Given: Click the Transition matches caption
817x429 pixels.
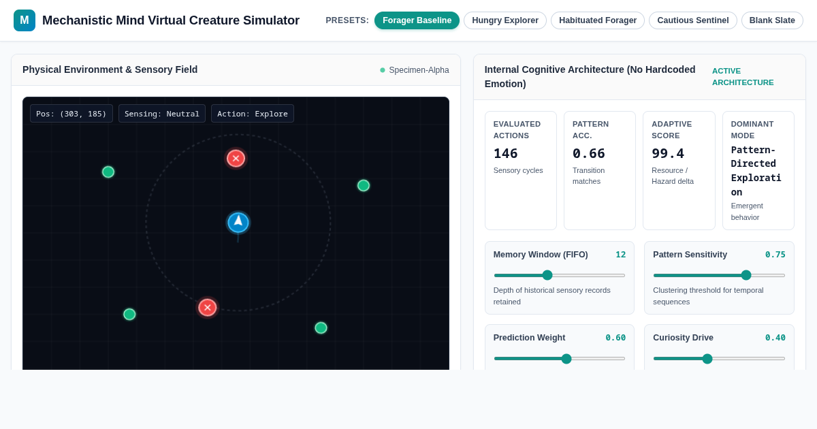Looking at the screenshot, I should 589,176.
